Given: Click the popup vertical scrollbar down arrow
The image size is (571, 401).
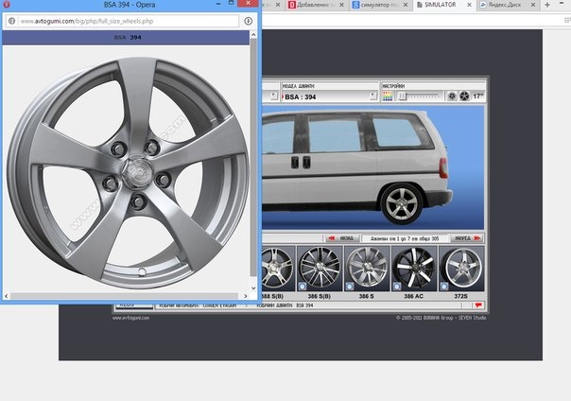Looking at the screenshot, I should [x=253, y=288].
